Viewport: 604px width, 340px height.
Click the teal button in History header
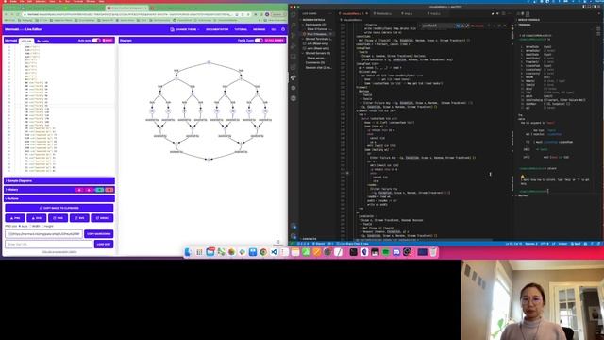click(x=99, y=190)
